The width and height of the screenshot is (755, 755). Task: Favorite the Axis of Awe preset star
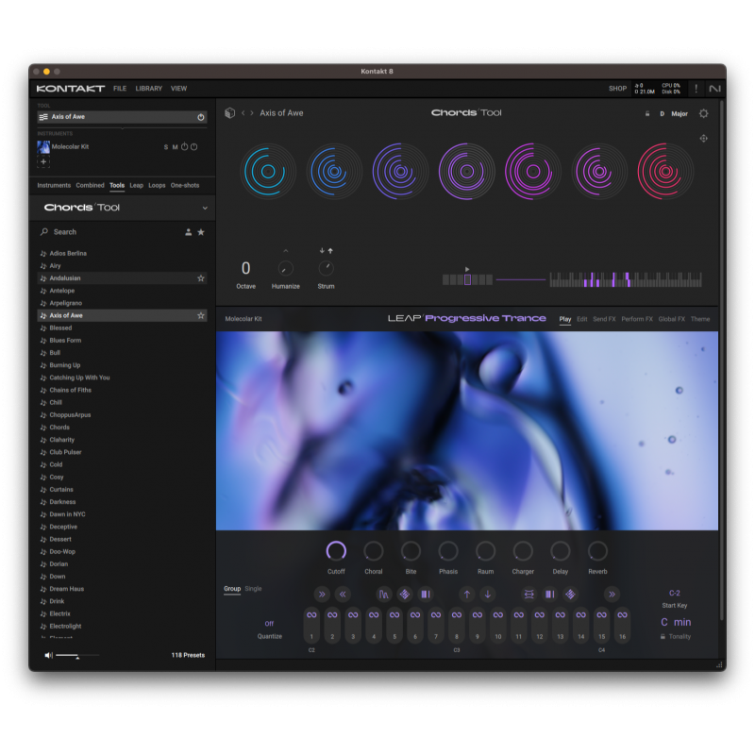click(201, 315)
